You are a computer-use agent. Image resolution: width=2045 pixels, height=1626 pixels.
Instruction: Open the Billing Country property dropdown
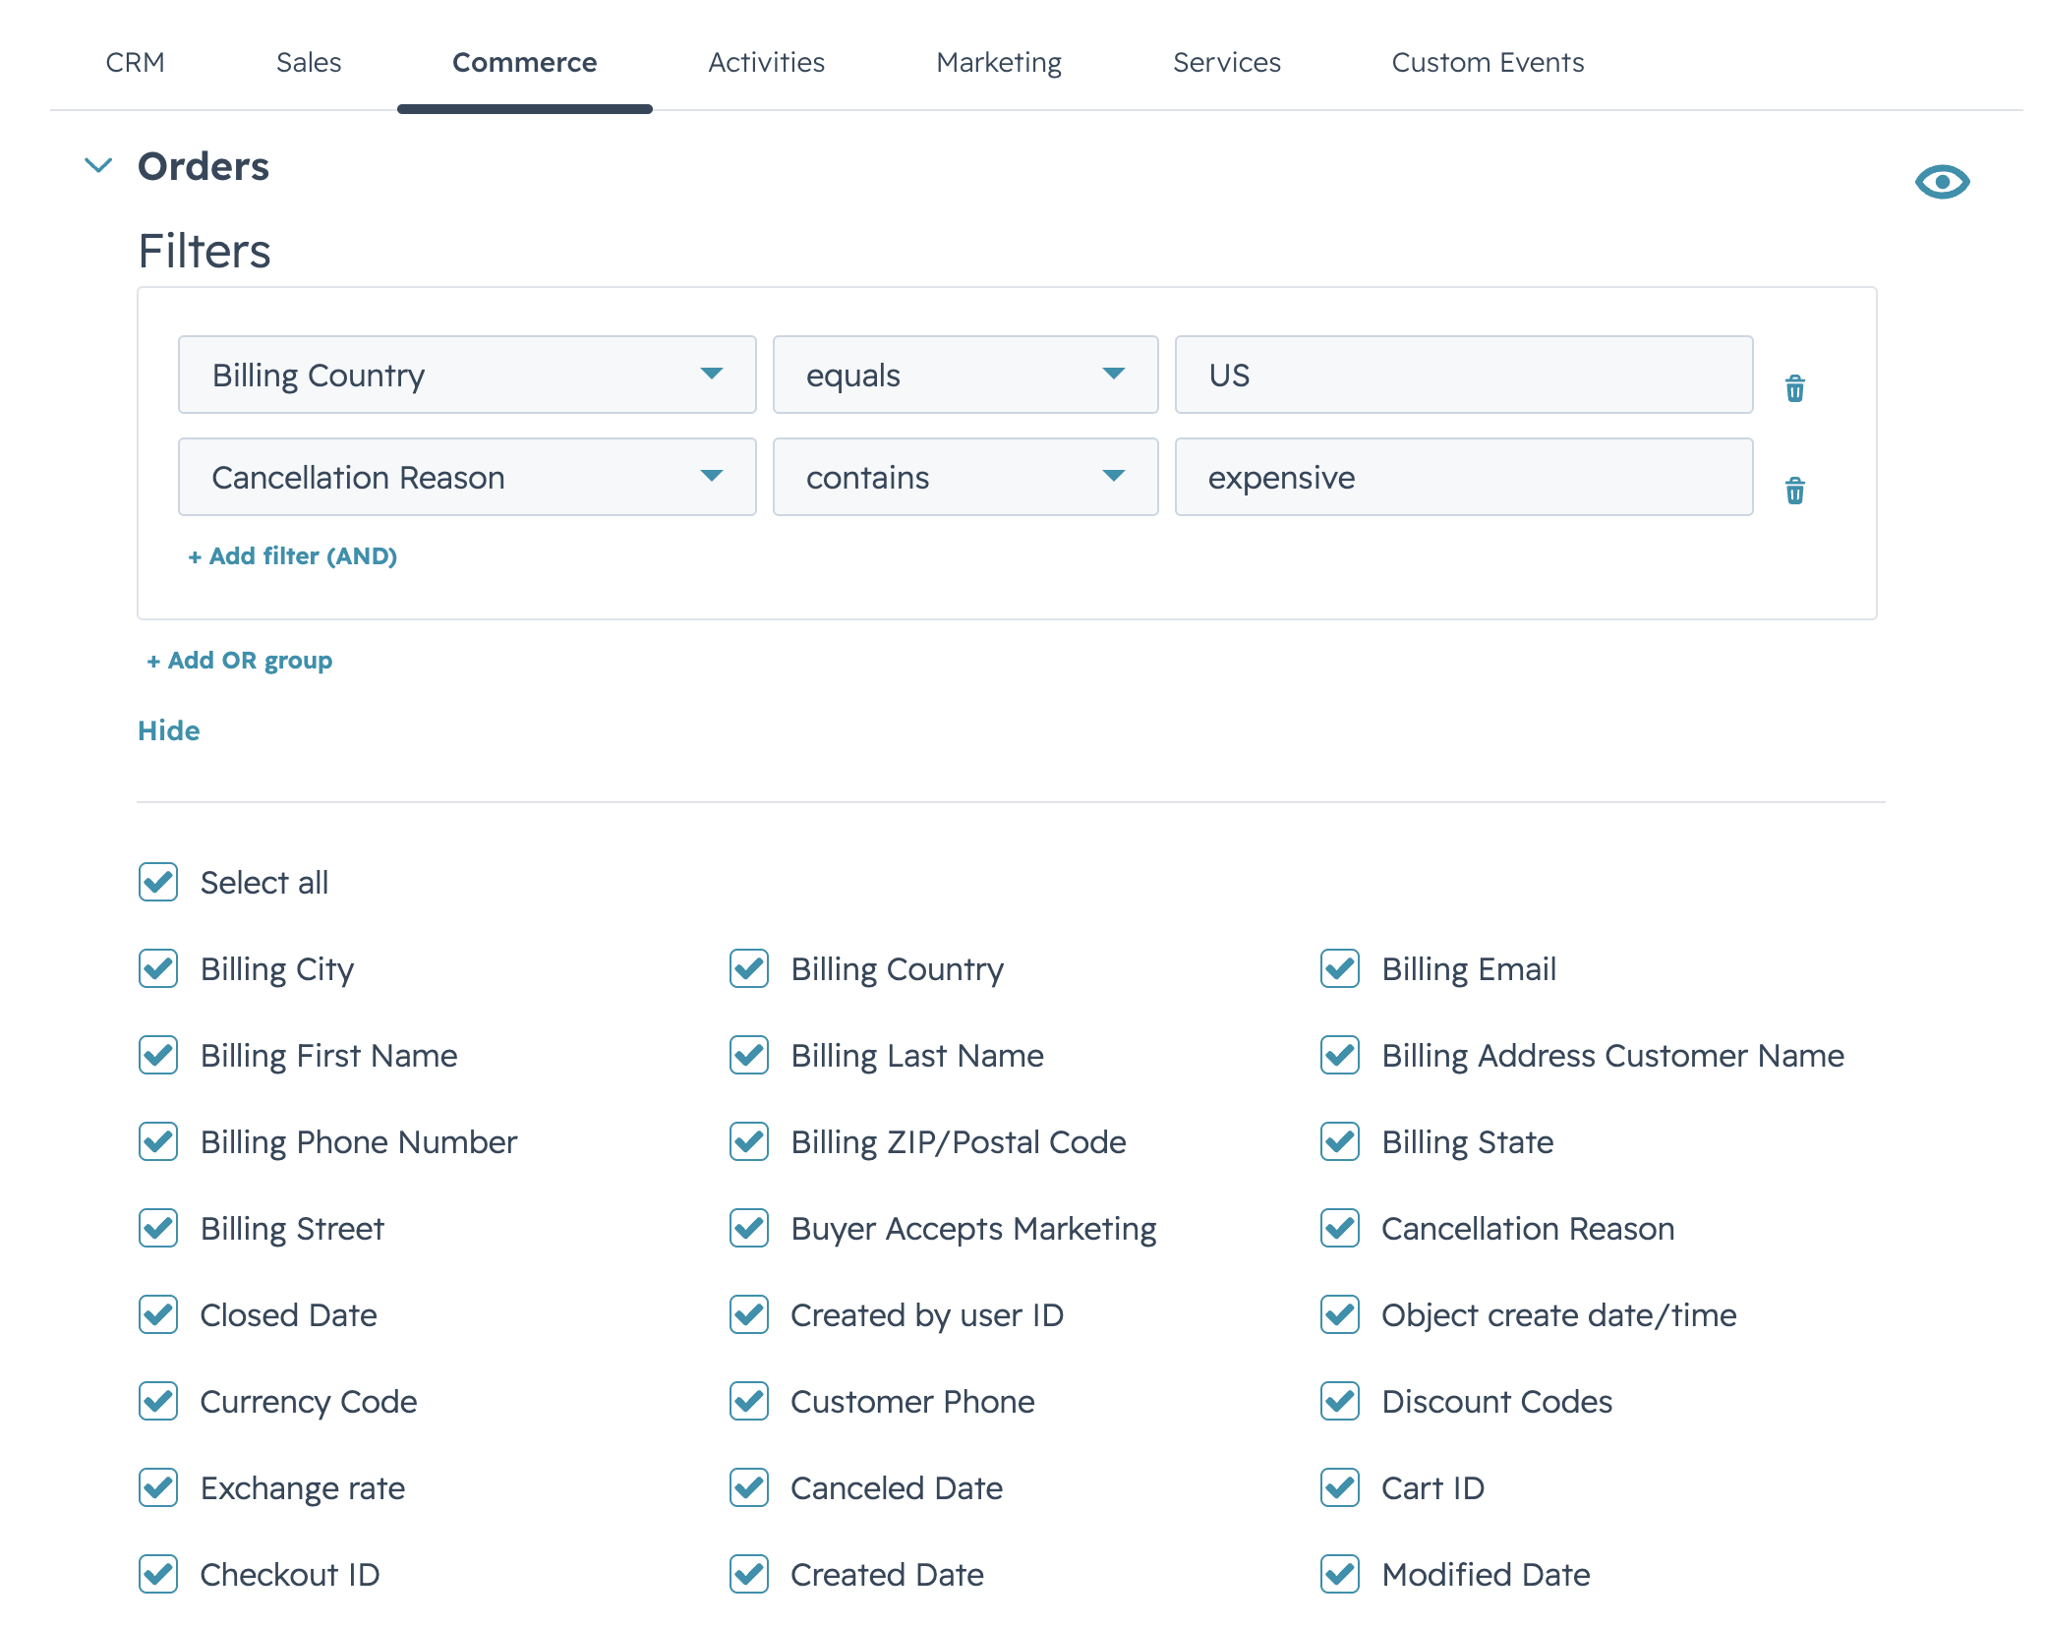467,375
